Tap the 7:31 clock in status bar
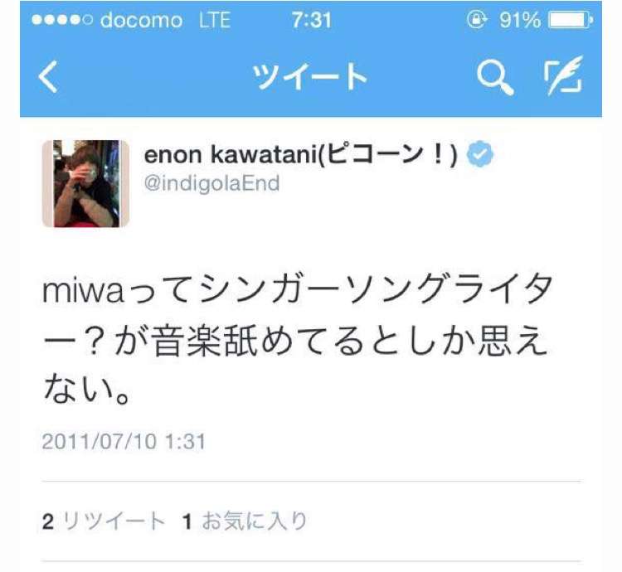 (x=311, y=20)
